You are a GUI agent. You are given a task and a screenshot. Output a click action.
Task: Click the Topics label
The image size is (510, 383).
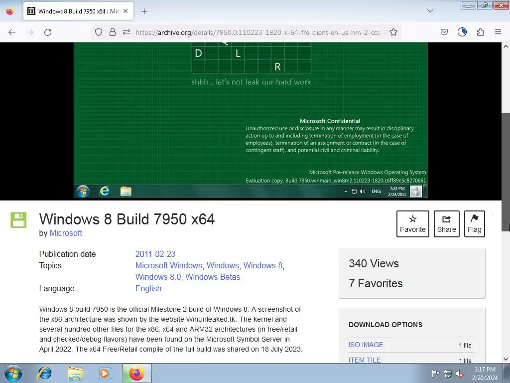[50, 265]
